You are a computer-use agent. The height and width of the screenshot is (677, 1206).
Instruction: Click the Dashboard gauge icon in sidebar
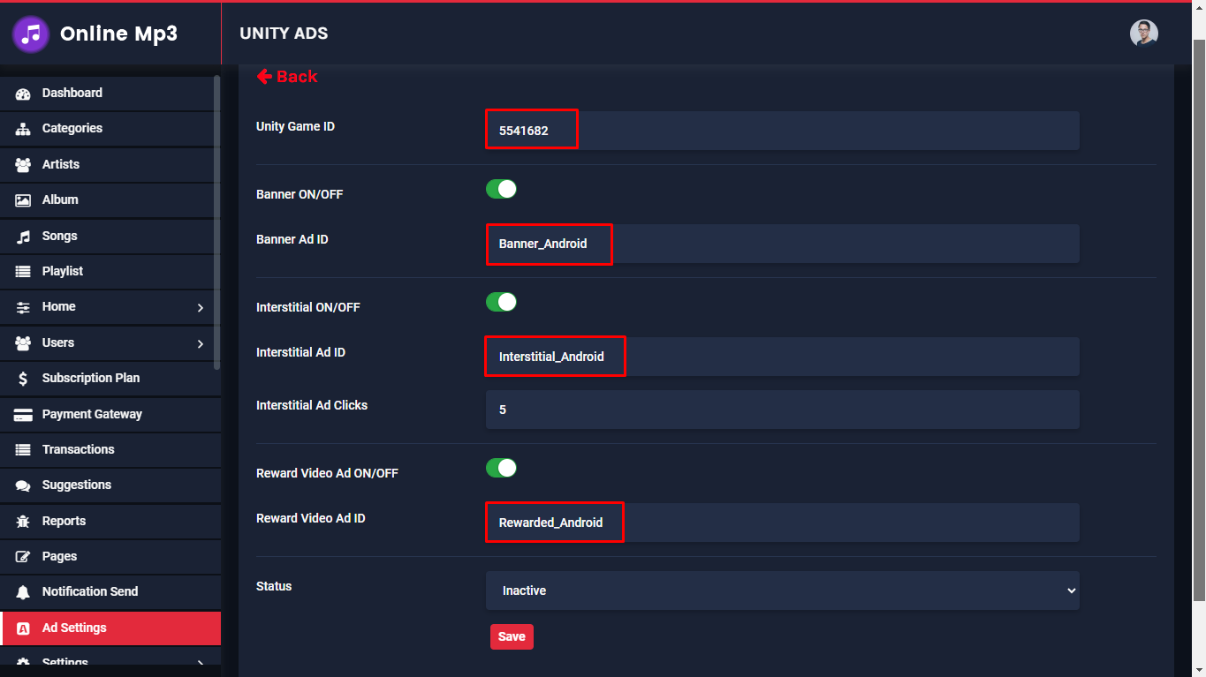[24, 94]
